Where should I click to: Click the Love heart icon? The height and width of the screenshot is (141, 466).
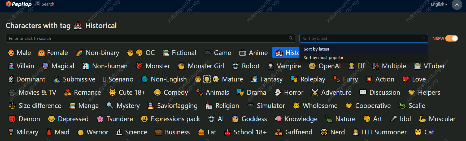406,79
